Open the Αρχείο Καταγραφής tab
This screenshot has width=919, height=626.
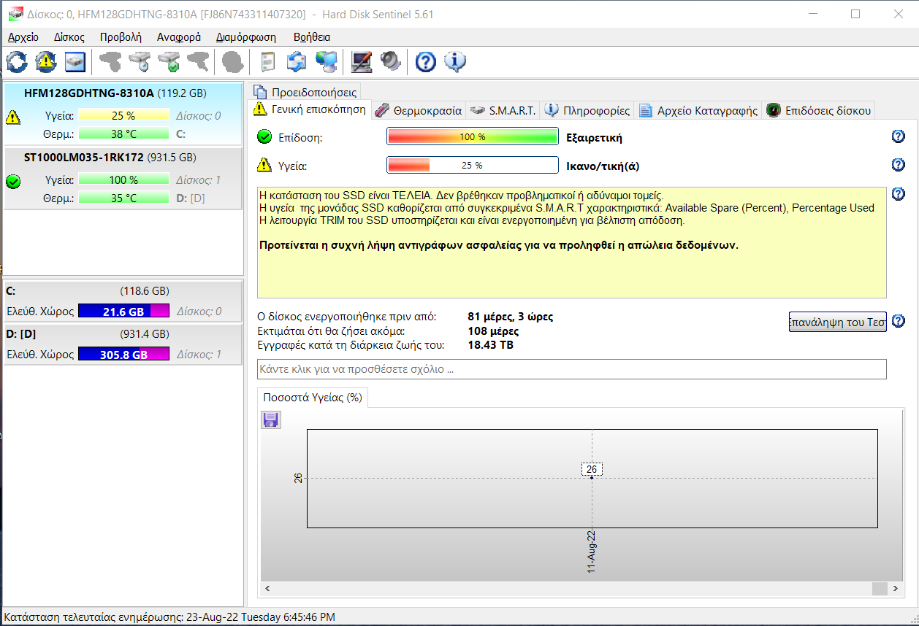[x=698, y=111]
